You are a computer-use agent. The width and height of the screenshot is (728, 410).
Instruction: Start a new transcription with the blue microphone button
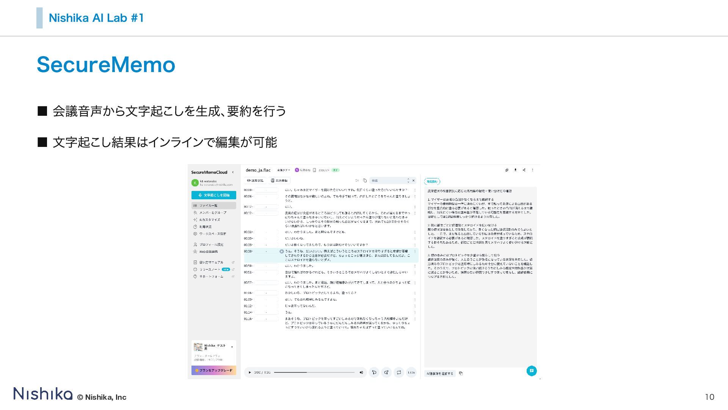[x=214, y=195]
